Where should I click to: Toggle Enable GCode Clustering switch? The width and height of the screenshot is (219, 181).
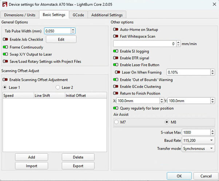pos(116,87)
